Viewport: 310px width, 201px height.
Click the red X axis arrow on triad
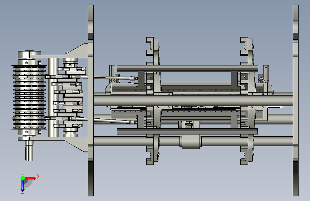[31, 178]
